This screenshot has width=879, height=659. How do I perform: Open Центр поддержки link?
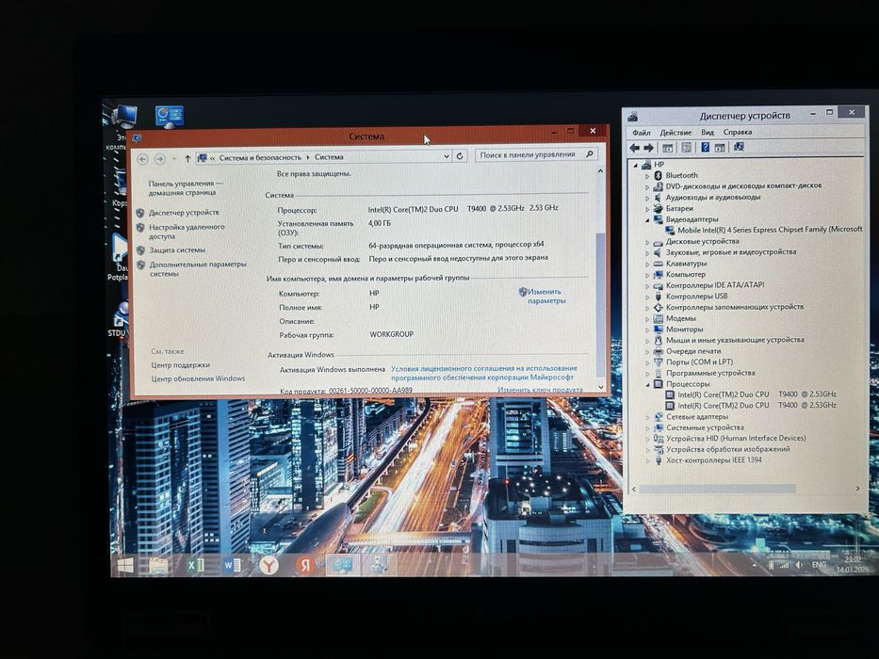181,365
